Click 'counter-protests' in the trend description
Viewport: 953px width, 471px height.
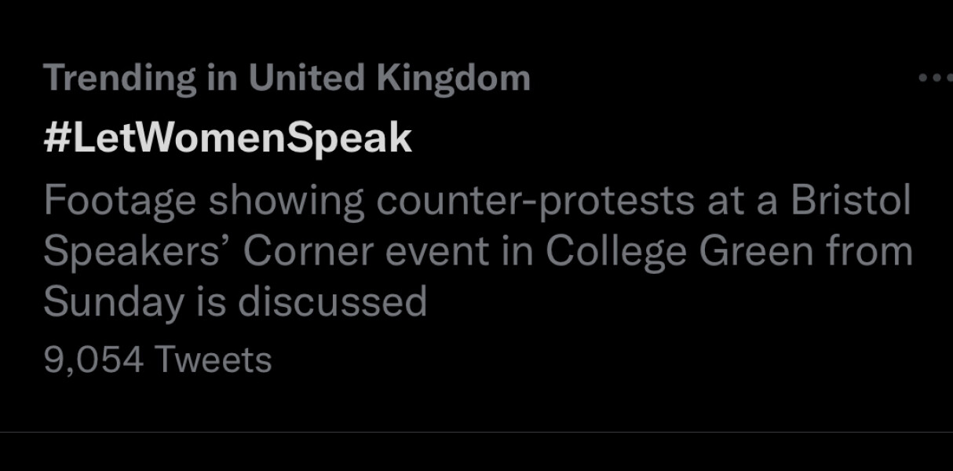[x=535, y=201]
